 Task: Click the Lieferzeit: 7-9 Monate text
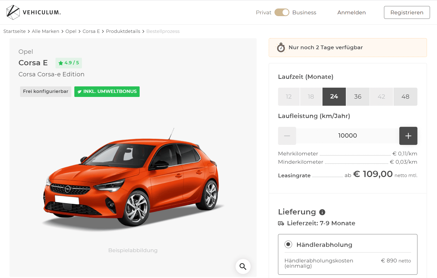(x=321, y=223)
